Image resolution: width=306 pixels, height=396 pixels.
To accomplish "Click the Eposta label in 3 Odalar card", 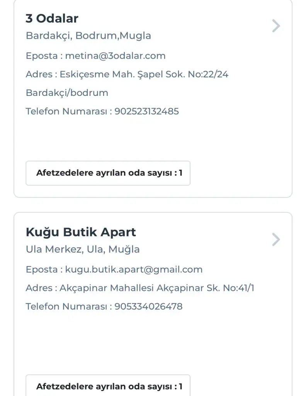I will tap(42, 56).
